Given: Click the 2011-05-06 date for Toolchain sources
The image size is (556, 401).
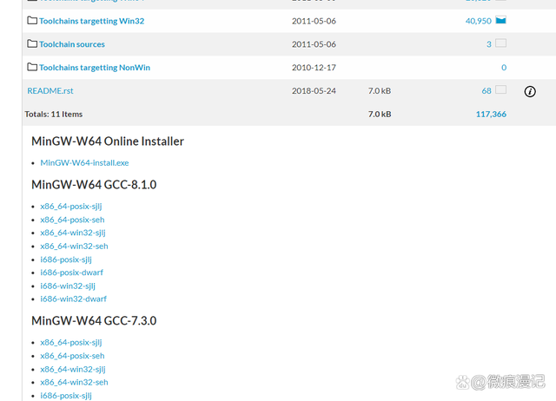Looking at the screenshot, I should (314, 44).
